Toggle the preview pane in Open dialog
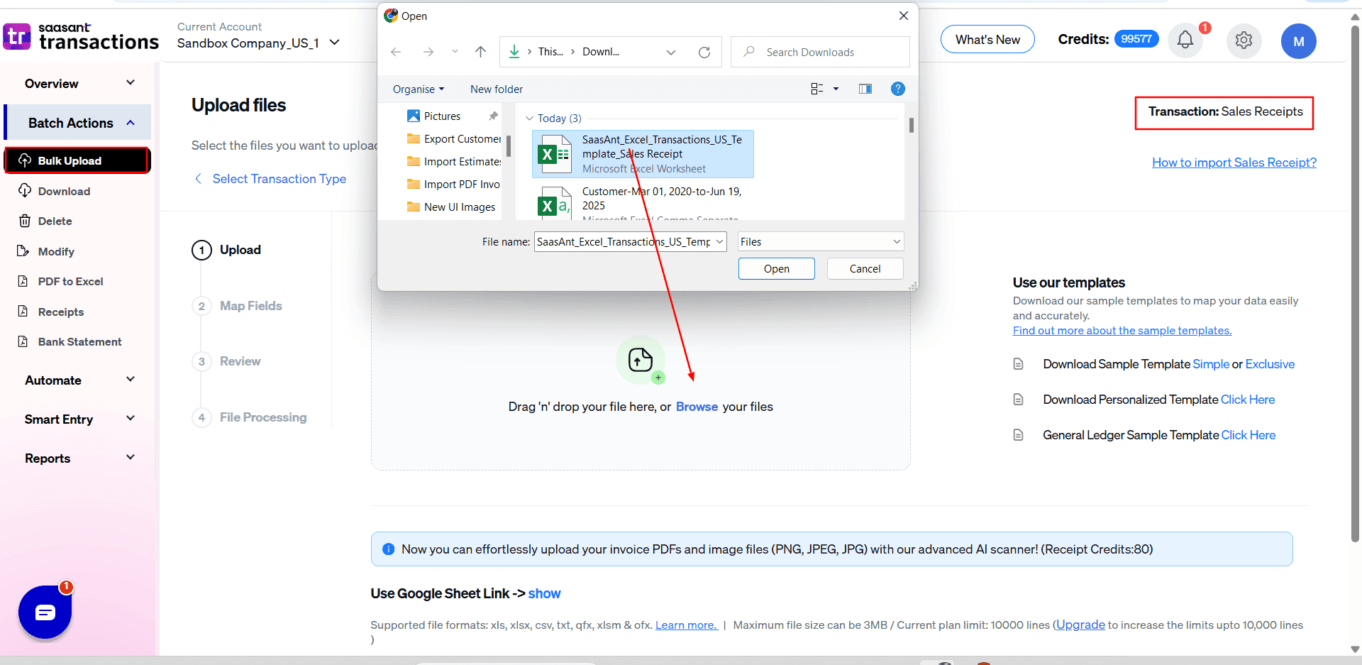Image resolution: width=1362 pixels, height=665 pixels. pos(865,89)
